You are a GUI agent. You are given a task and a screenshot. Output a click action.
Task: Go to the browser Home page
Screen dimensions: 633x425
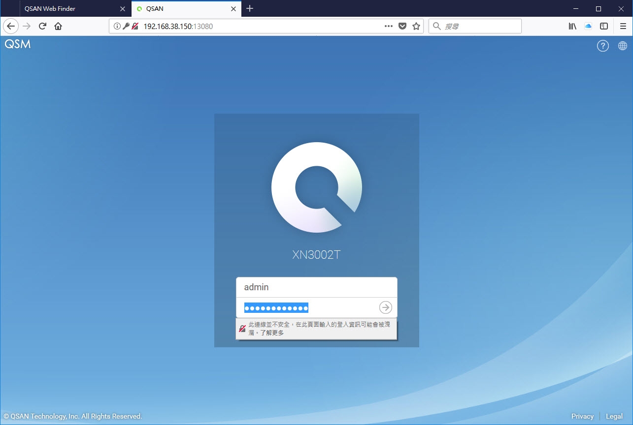click(x=58, y=26)
